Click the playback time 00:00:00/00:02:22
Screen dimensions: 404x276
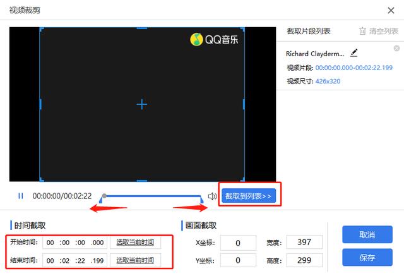62,196
